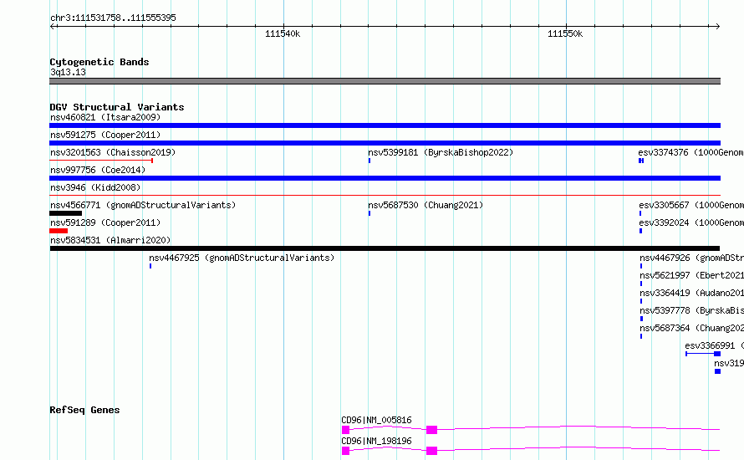
Task: Open esv3392024 variant label
Action: (691, 222)
